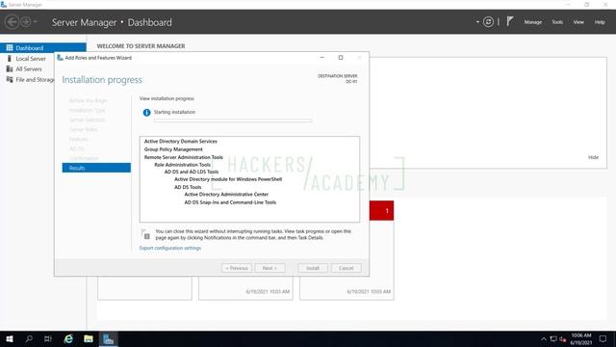Click the AD DS Tools entry
This screenshot has height=347, width=616.
188,187
